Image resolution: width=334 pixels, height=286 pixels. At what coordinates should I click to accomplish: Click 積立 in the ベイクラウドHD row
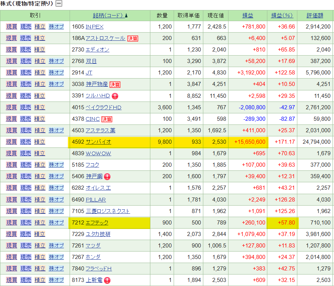(40, 107)
